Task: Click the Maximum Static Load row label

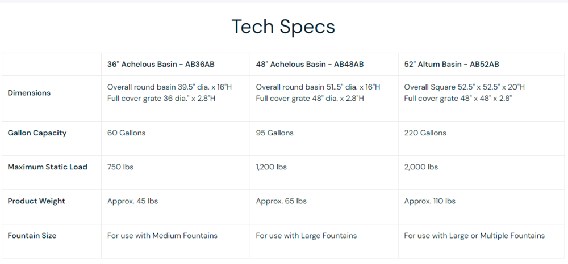Action: coord(48,167)
